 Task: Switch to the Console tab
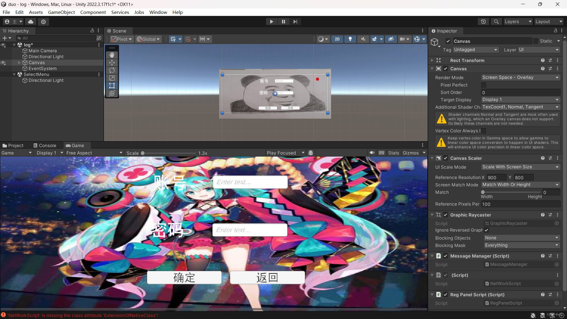click(x=45, y=145)
